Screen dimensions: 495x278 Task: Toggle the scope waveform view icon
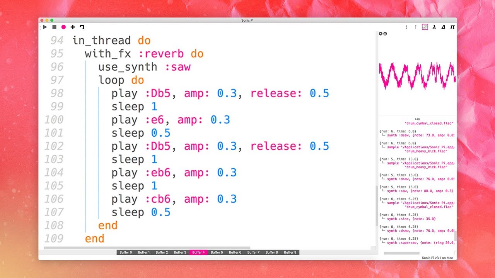point(425,27)
